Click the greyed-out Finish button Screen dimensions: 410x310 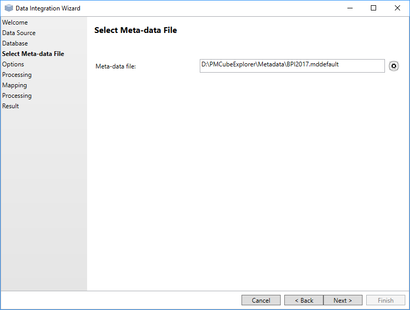[x=385, y=300]
